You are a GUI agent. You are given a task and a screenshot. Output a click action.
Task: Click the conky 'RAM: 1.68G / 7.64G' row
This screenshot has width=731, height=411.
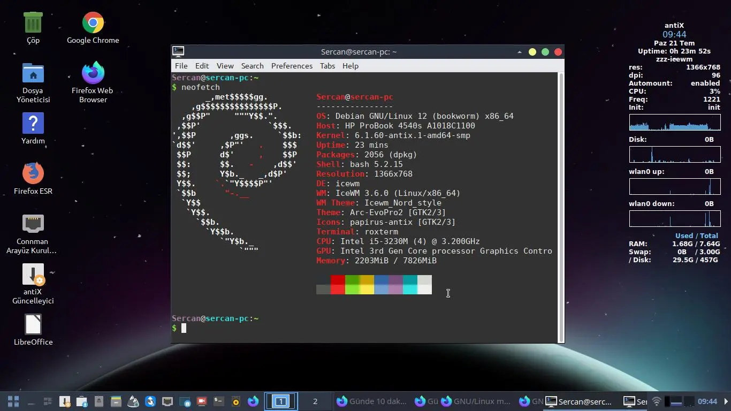point(674,244)
